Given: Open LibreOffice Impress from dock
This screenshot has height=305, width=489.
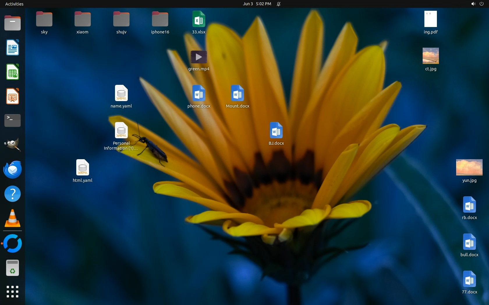Looking at the screenshot, I should pos(13,96).
